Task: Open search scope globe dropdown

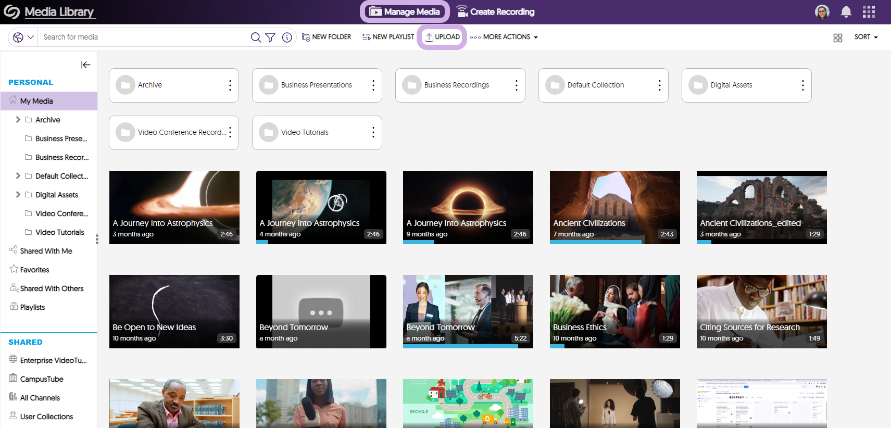Action: (23, 37)
